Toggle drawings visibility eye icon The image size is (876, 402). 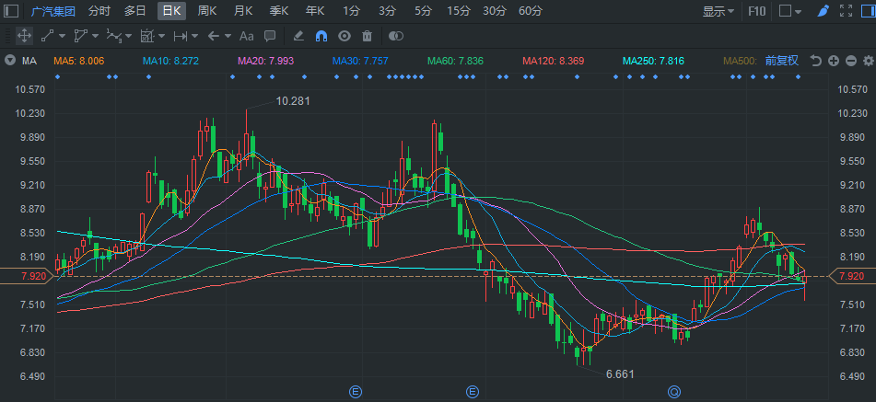(x=345, y=36)
